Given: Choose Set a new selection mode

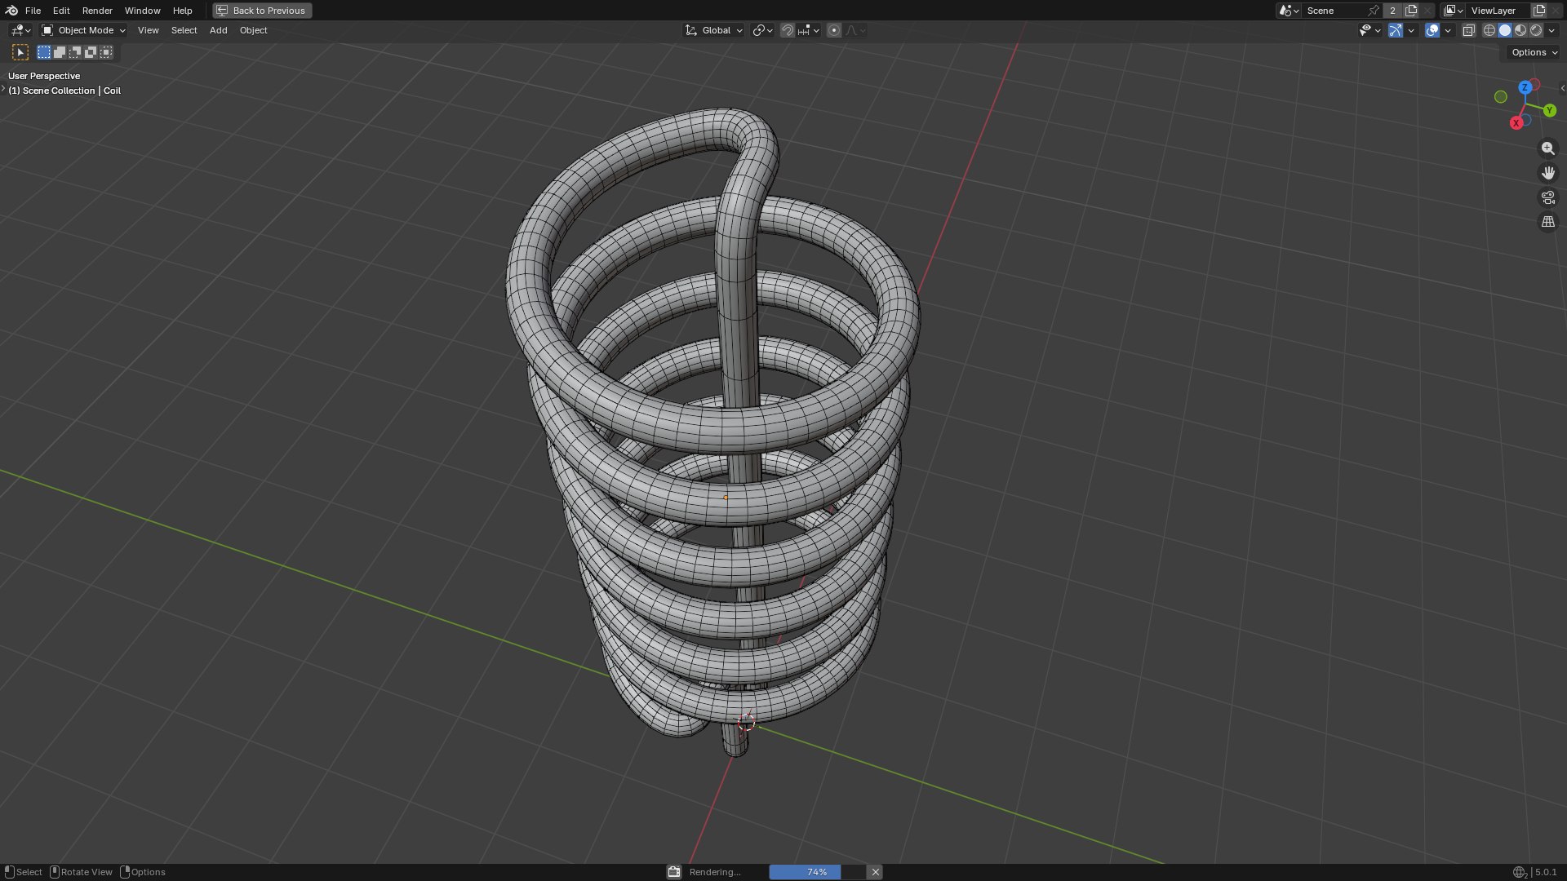Looking at the screenshot, I should (44, 52).
